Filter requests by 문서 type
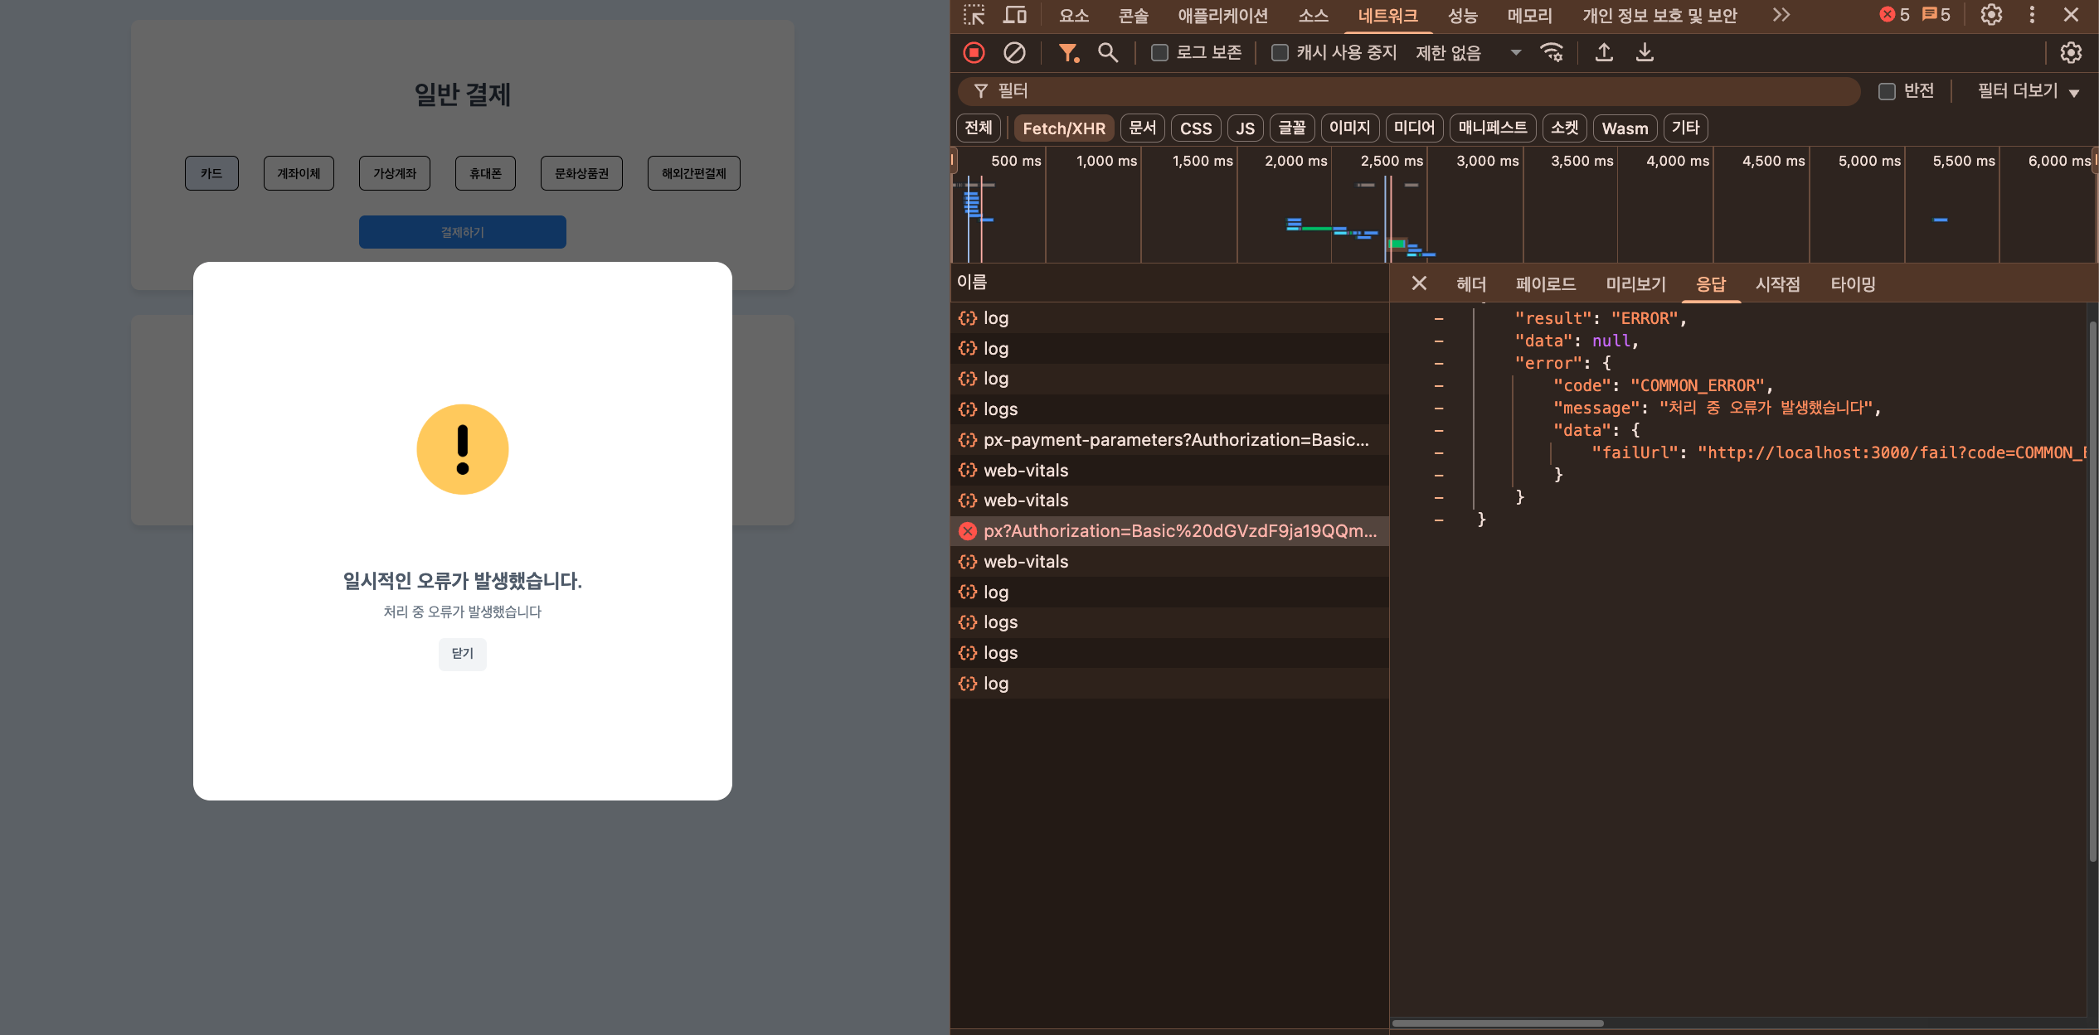 [x=1142, y=128]
